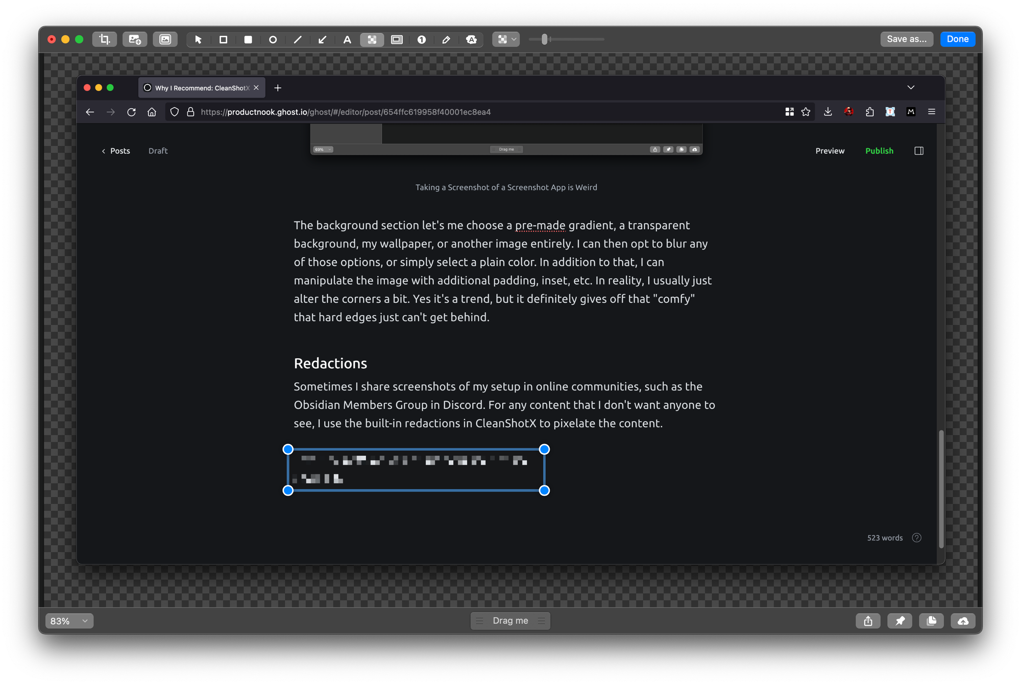Open the Firefox hamburger menu
This screenshot has width=1021, height=685.
[931, 112]
